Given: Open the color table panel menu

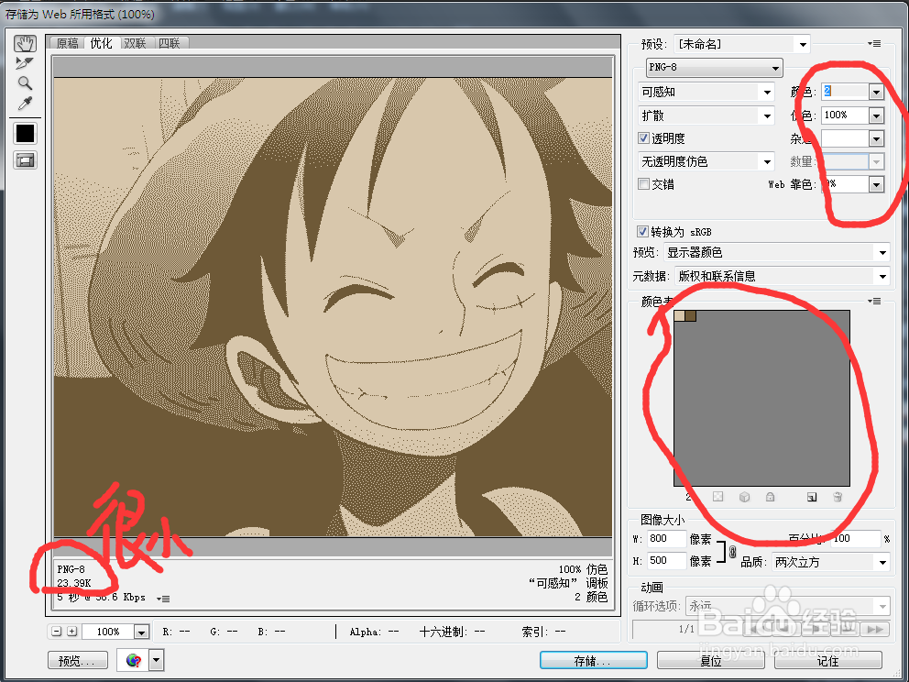Looking at the screenshot, I should click(x=874, y=301).
